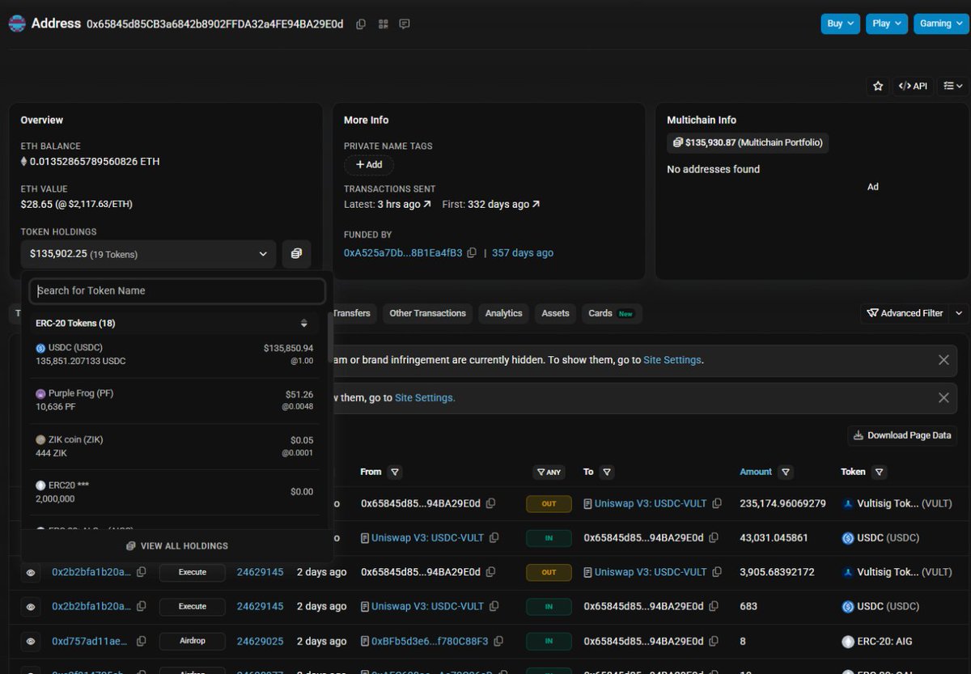This screenshot has height=674, width=971.
Task: Open the First: 332 days ago transaction arrow
Action: tap(536, 205)
